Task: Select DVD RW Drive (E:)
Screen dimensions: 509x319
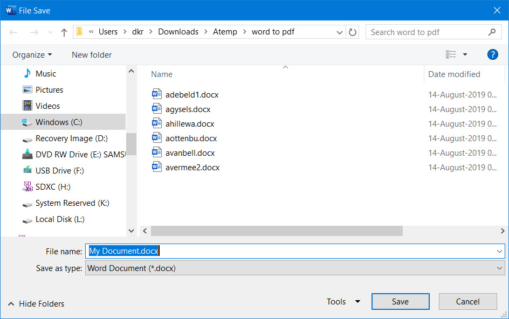Action: [80, 155]
